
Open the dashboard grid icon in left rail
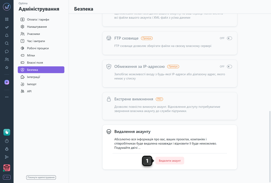click(x=7, y=19)
